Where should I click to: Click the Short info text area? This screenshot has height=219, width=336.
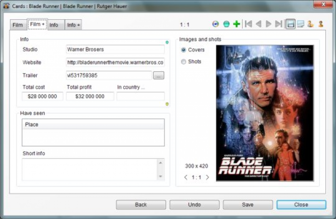coord(90,169)
